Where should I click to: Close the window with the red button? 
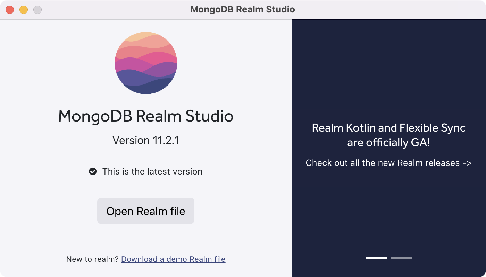point(10,10)
